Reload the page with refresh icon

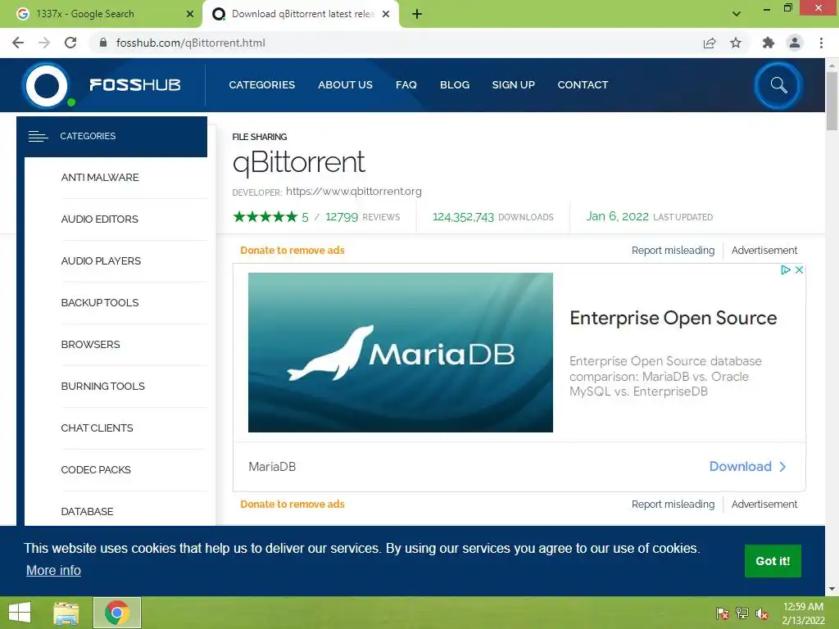(x=70, y=43)
